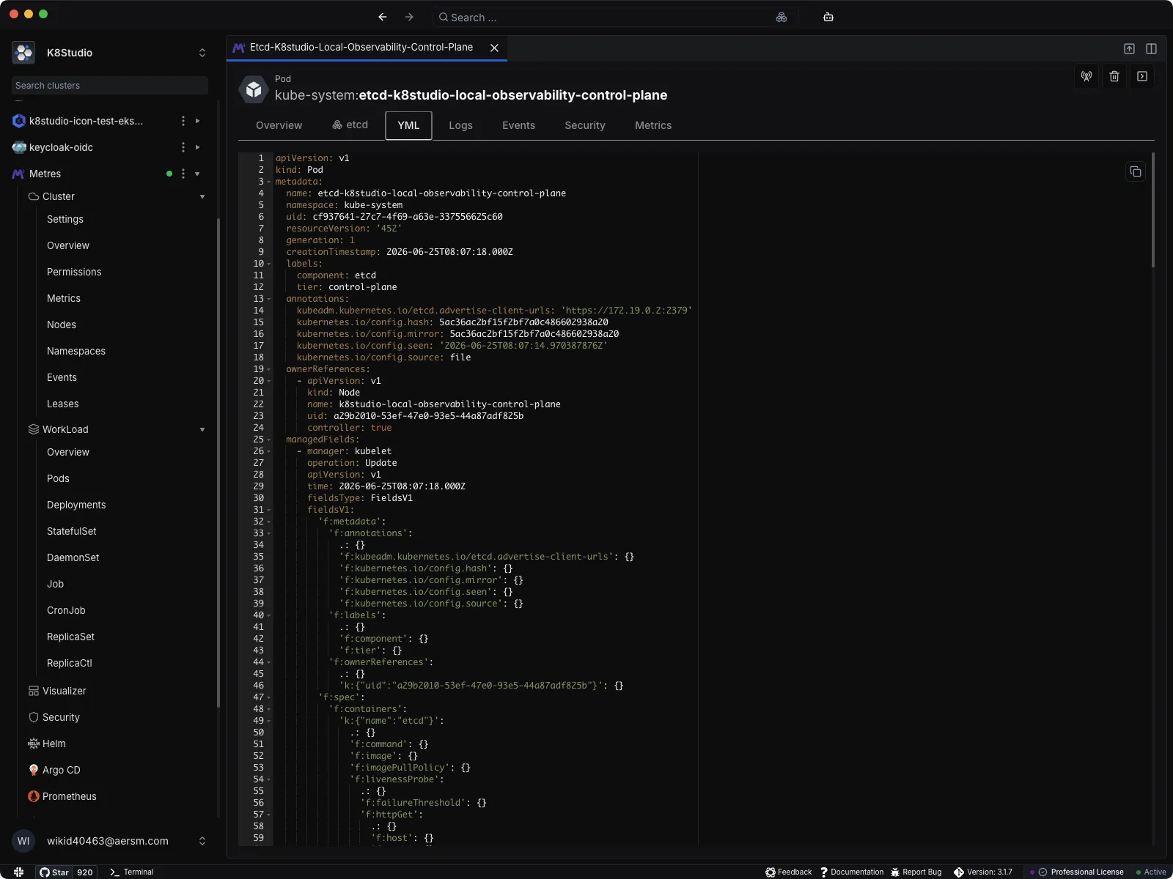Collapse the WorkLoad section
This screenshot has width=1173, height=879.
click(202, 429)
